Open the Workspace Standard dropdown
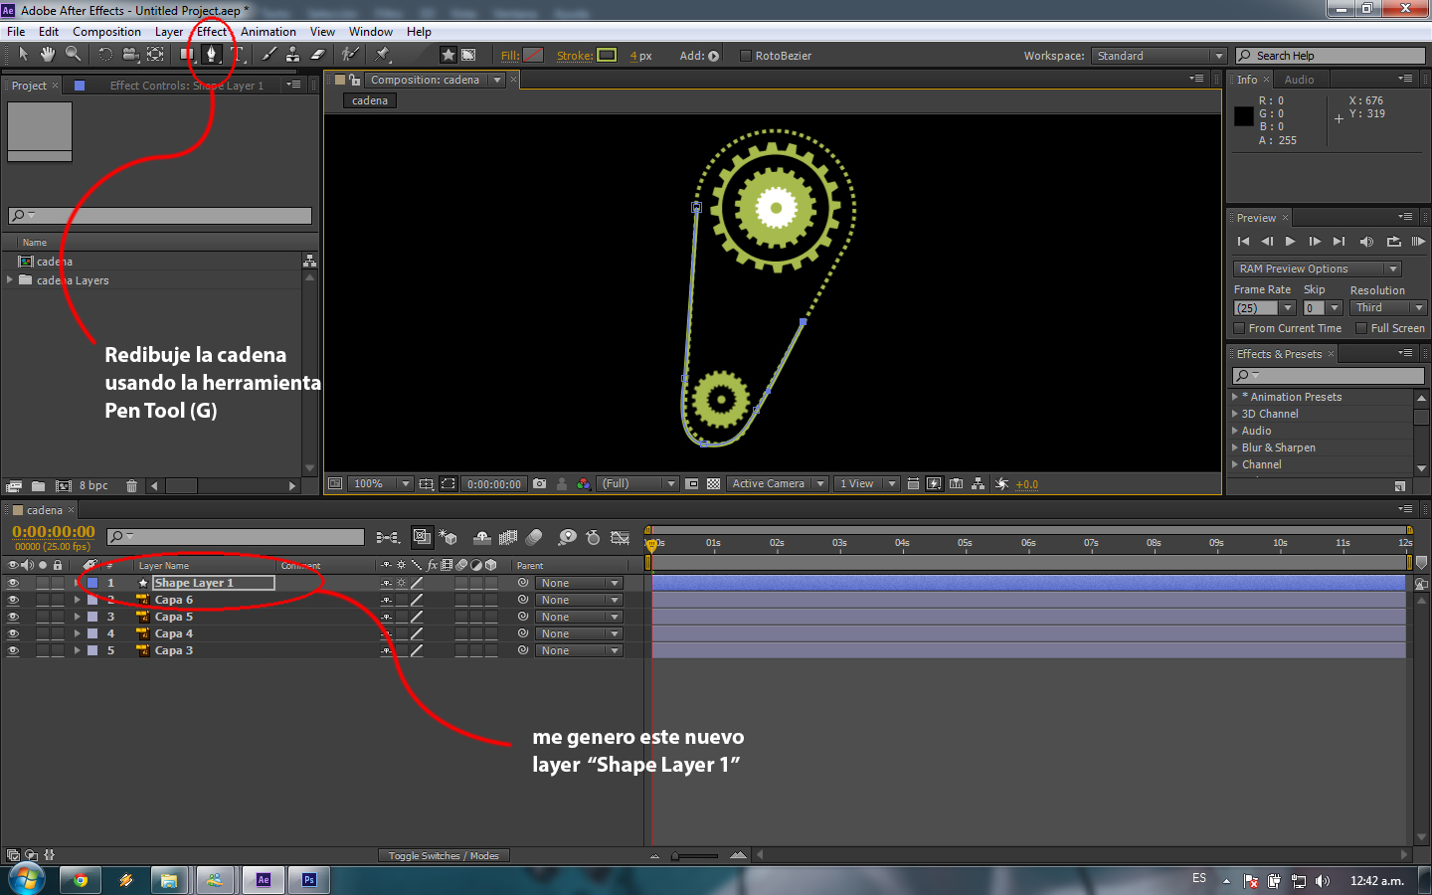The width and height of the screenshot is (1432, 895). (x=1159, y=56)
